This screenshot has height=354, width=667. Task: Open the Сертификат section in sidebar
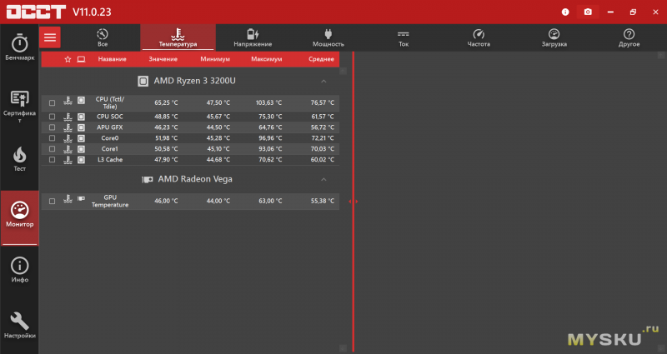click(x=19, y=107)
